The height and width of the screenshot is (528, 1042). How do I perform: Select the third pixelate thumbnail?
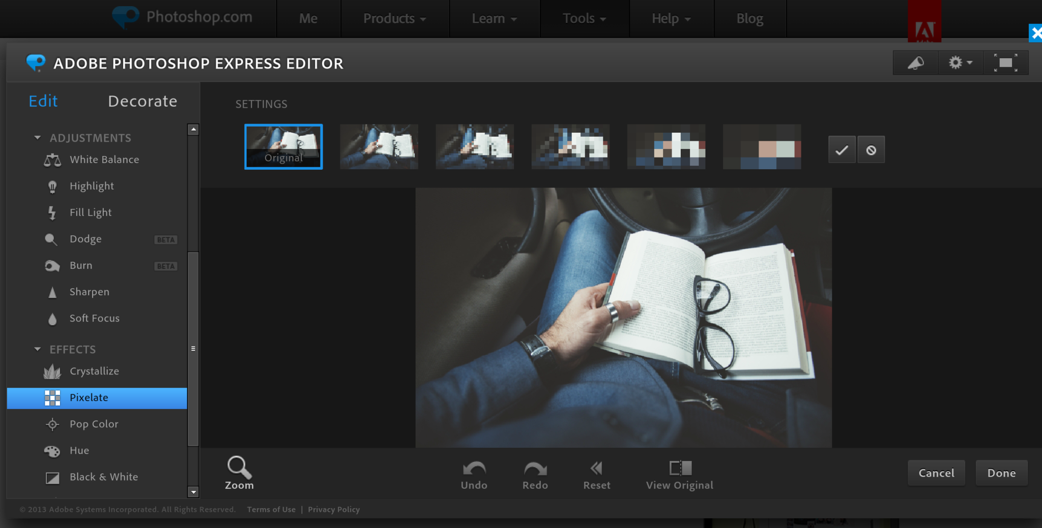tap(475, 146)
